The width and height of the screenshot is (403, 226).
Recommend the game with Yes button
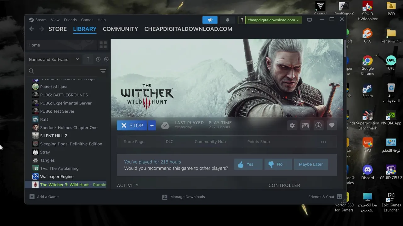click(248, 164)
